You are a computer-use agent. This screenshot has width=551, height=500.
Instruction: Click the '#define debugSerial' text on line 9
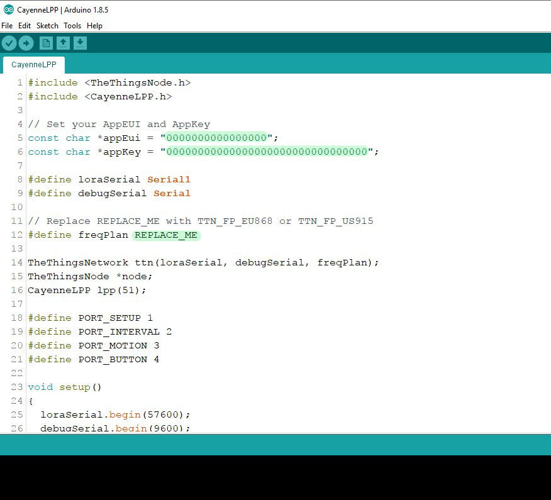[87, 193]
